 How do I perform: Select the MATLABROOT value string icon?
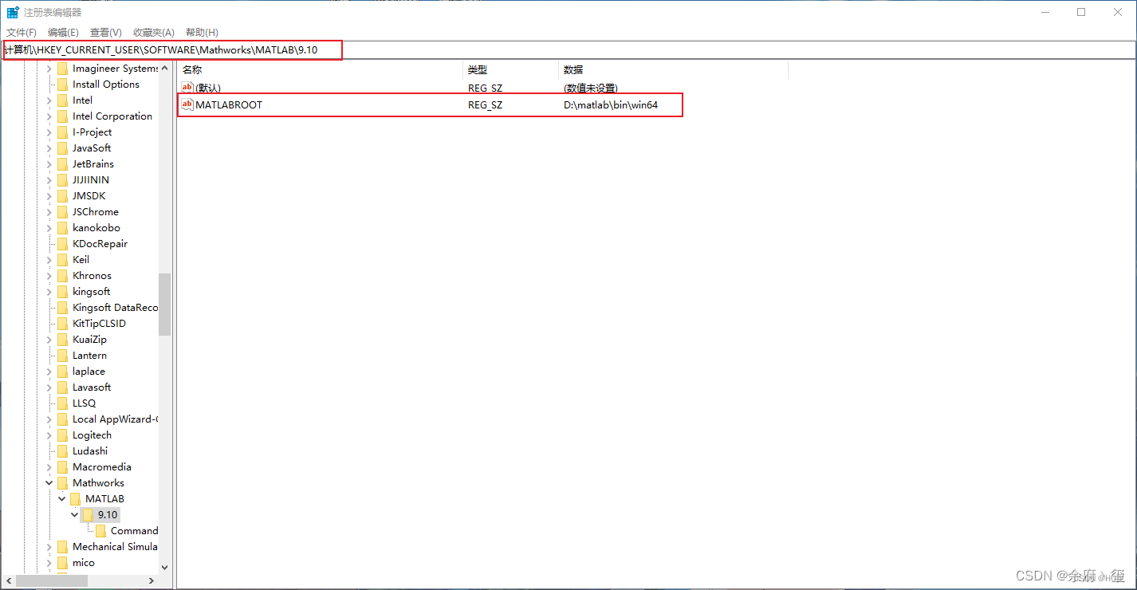tap(187, 104)
